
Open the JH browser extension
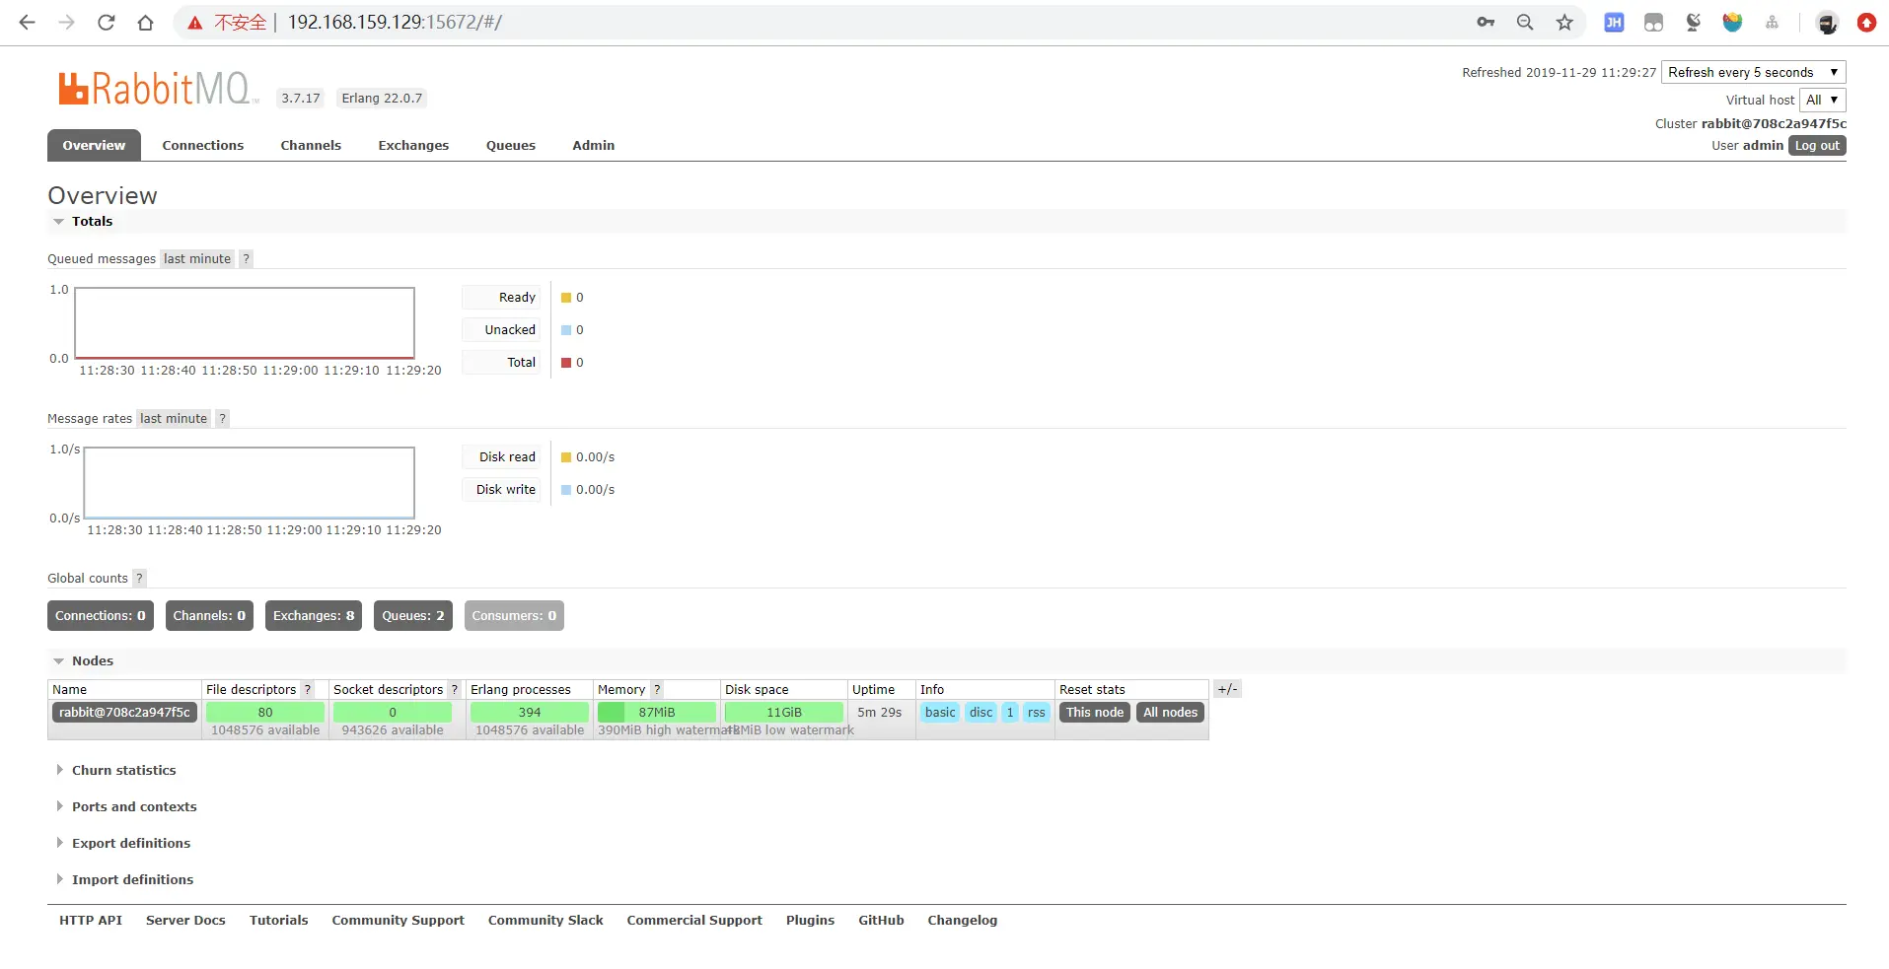1614,23
